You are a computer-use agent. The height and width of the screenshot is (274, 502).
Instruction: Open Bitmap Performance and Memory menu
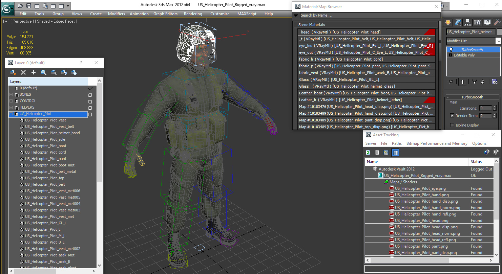(x=437, y=143)
